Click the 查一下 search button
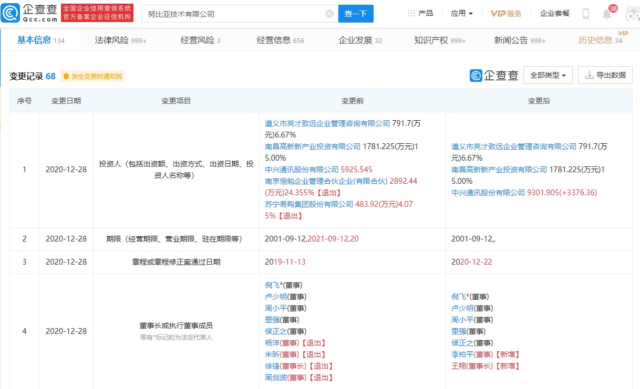Screen dimensions: 640x389 356,14
